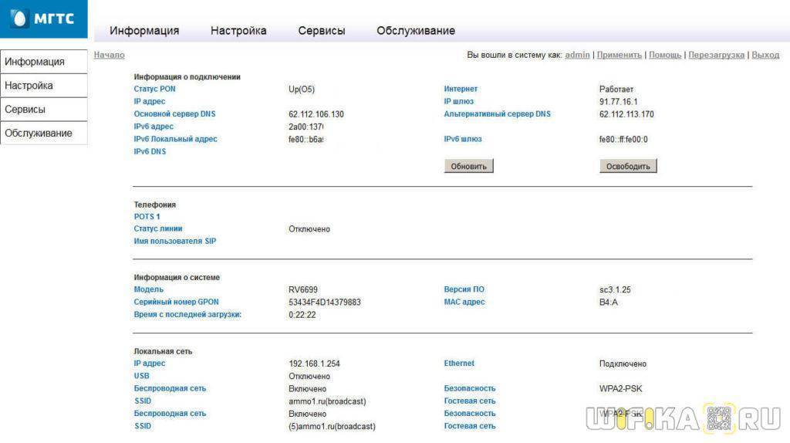Click the Перезагрузка reboot link
790x443 pixels.
716,55
